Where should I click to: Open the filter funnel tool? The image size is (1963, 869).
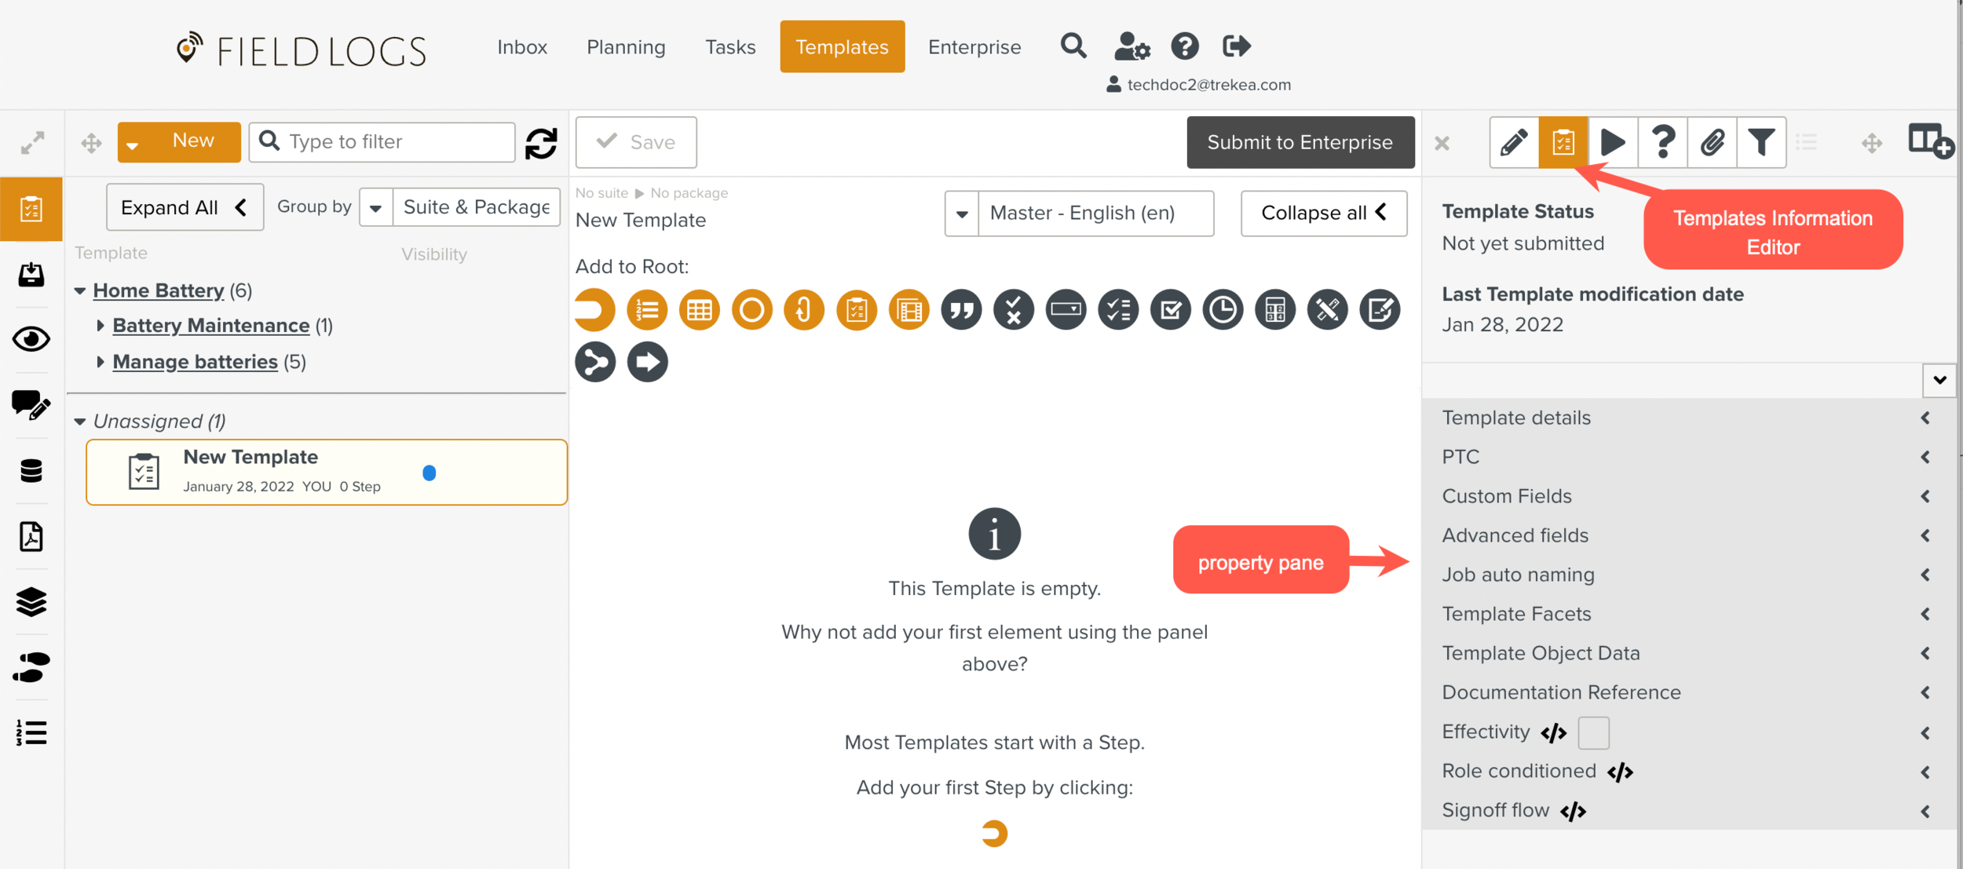click(1761, 142)
